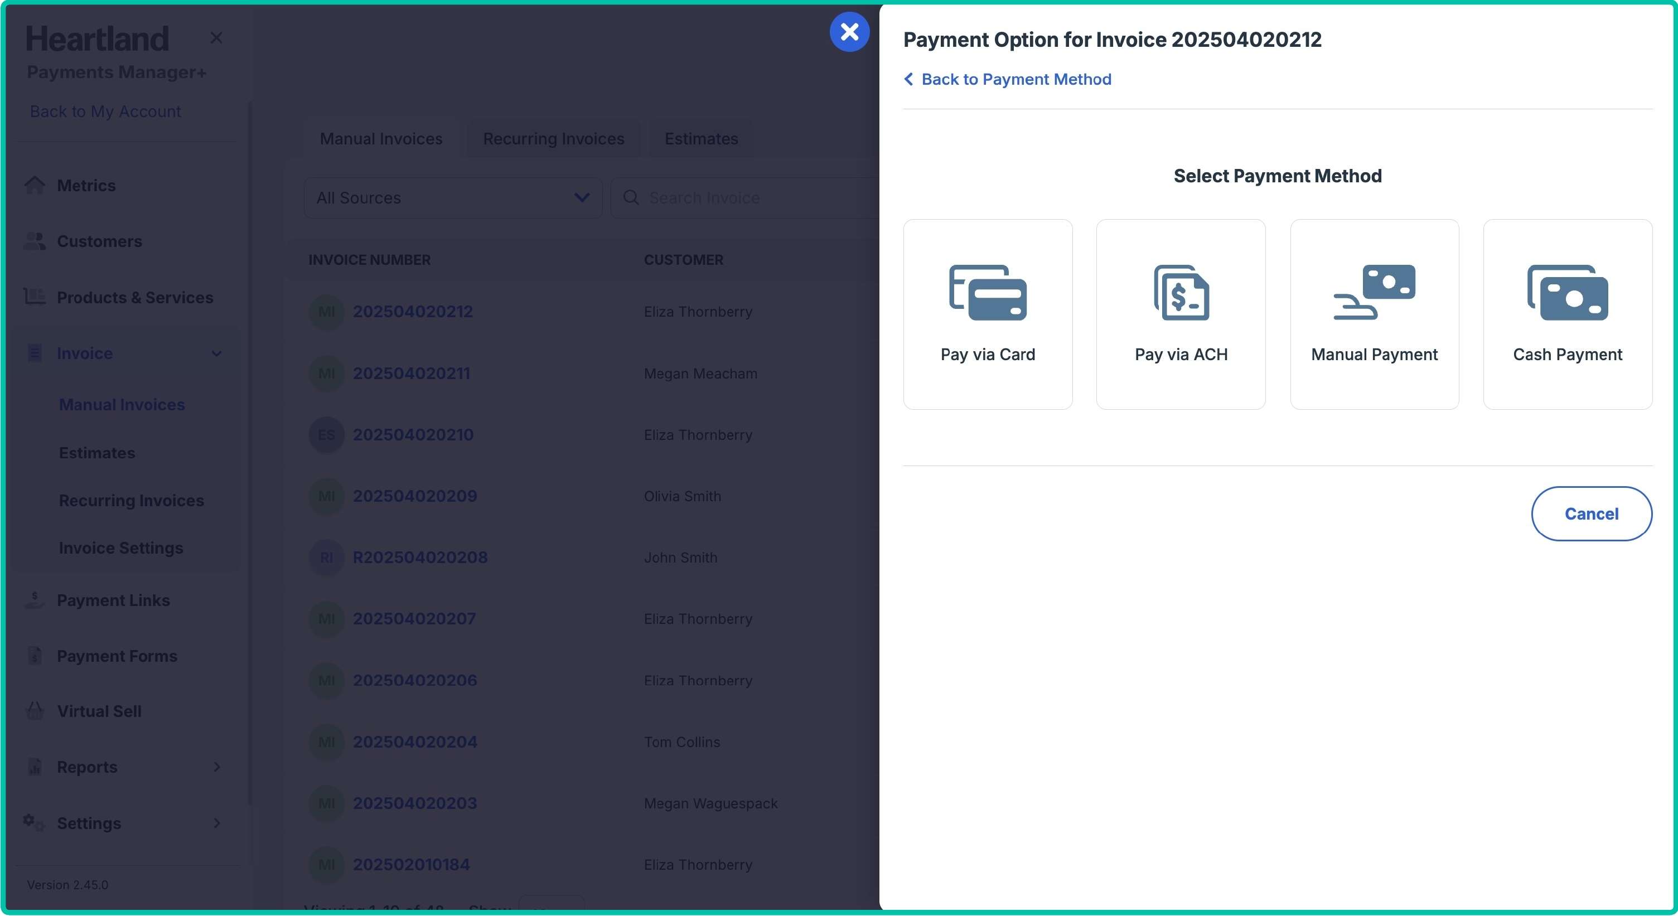Click Back to My Account link
The height and width of the screenshot is (916, 1678).
click(105, 112)
